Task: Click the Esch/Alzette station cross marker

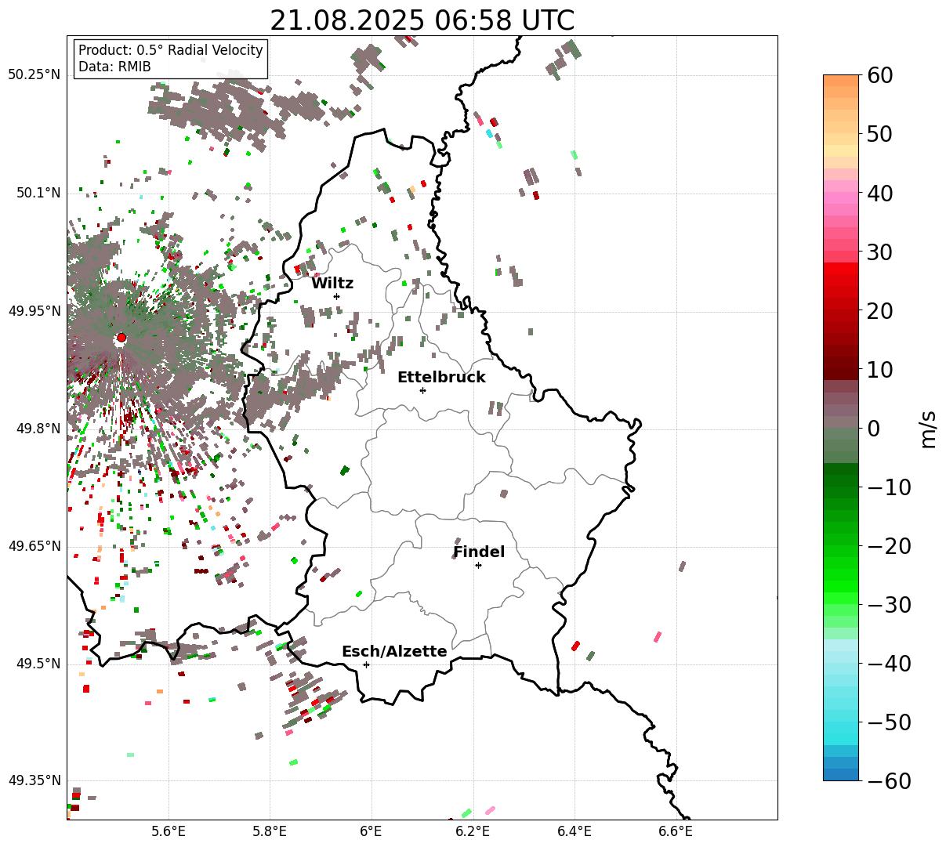Action: [366, 664]
